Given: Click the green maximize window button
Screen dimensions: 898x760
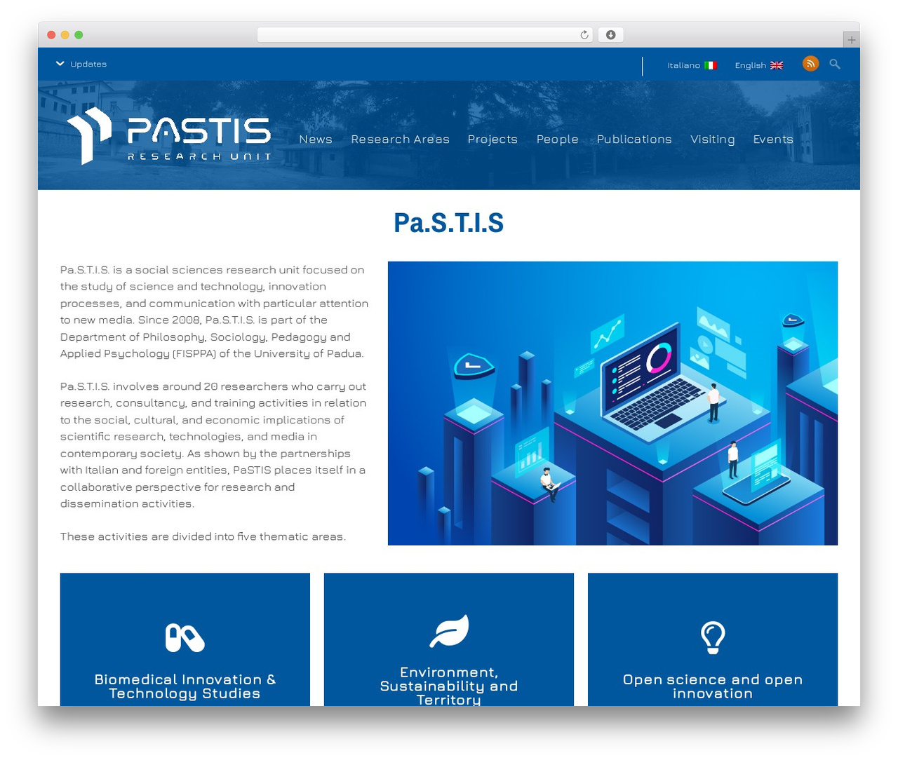Looking at the screenshot, I should (x=79, y=35).
